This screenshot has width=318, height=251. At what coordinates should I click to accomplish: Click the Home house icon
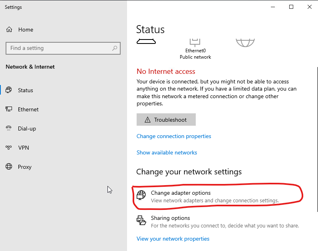9,30
